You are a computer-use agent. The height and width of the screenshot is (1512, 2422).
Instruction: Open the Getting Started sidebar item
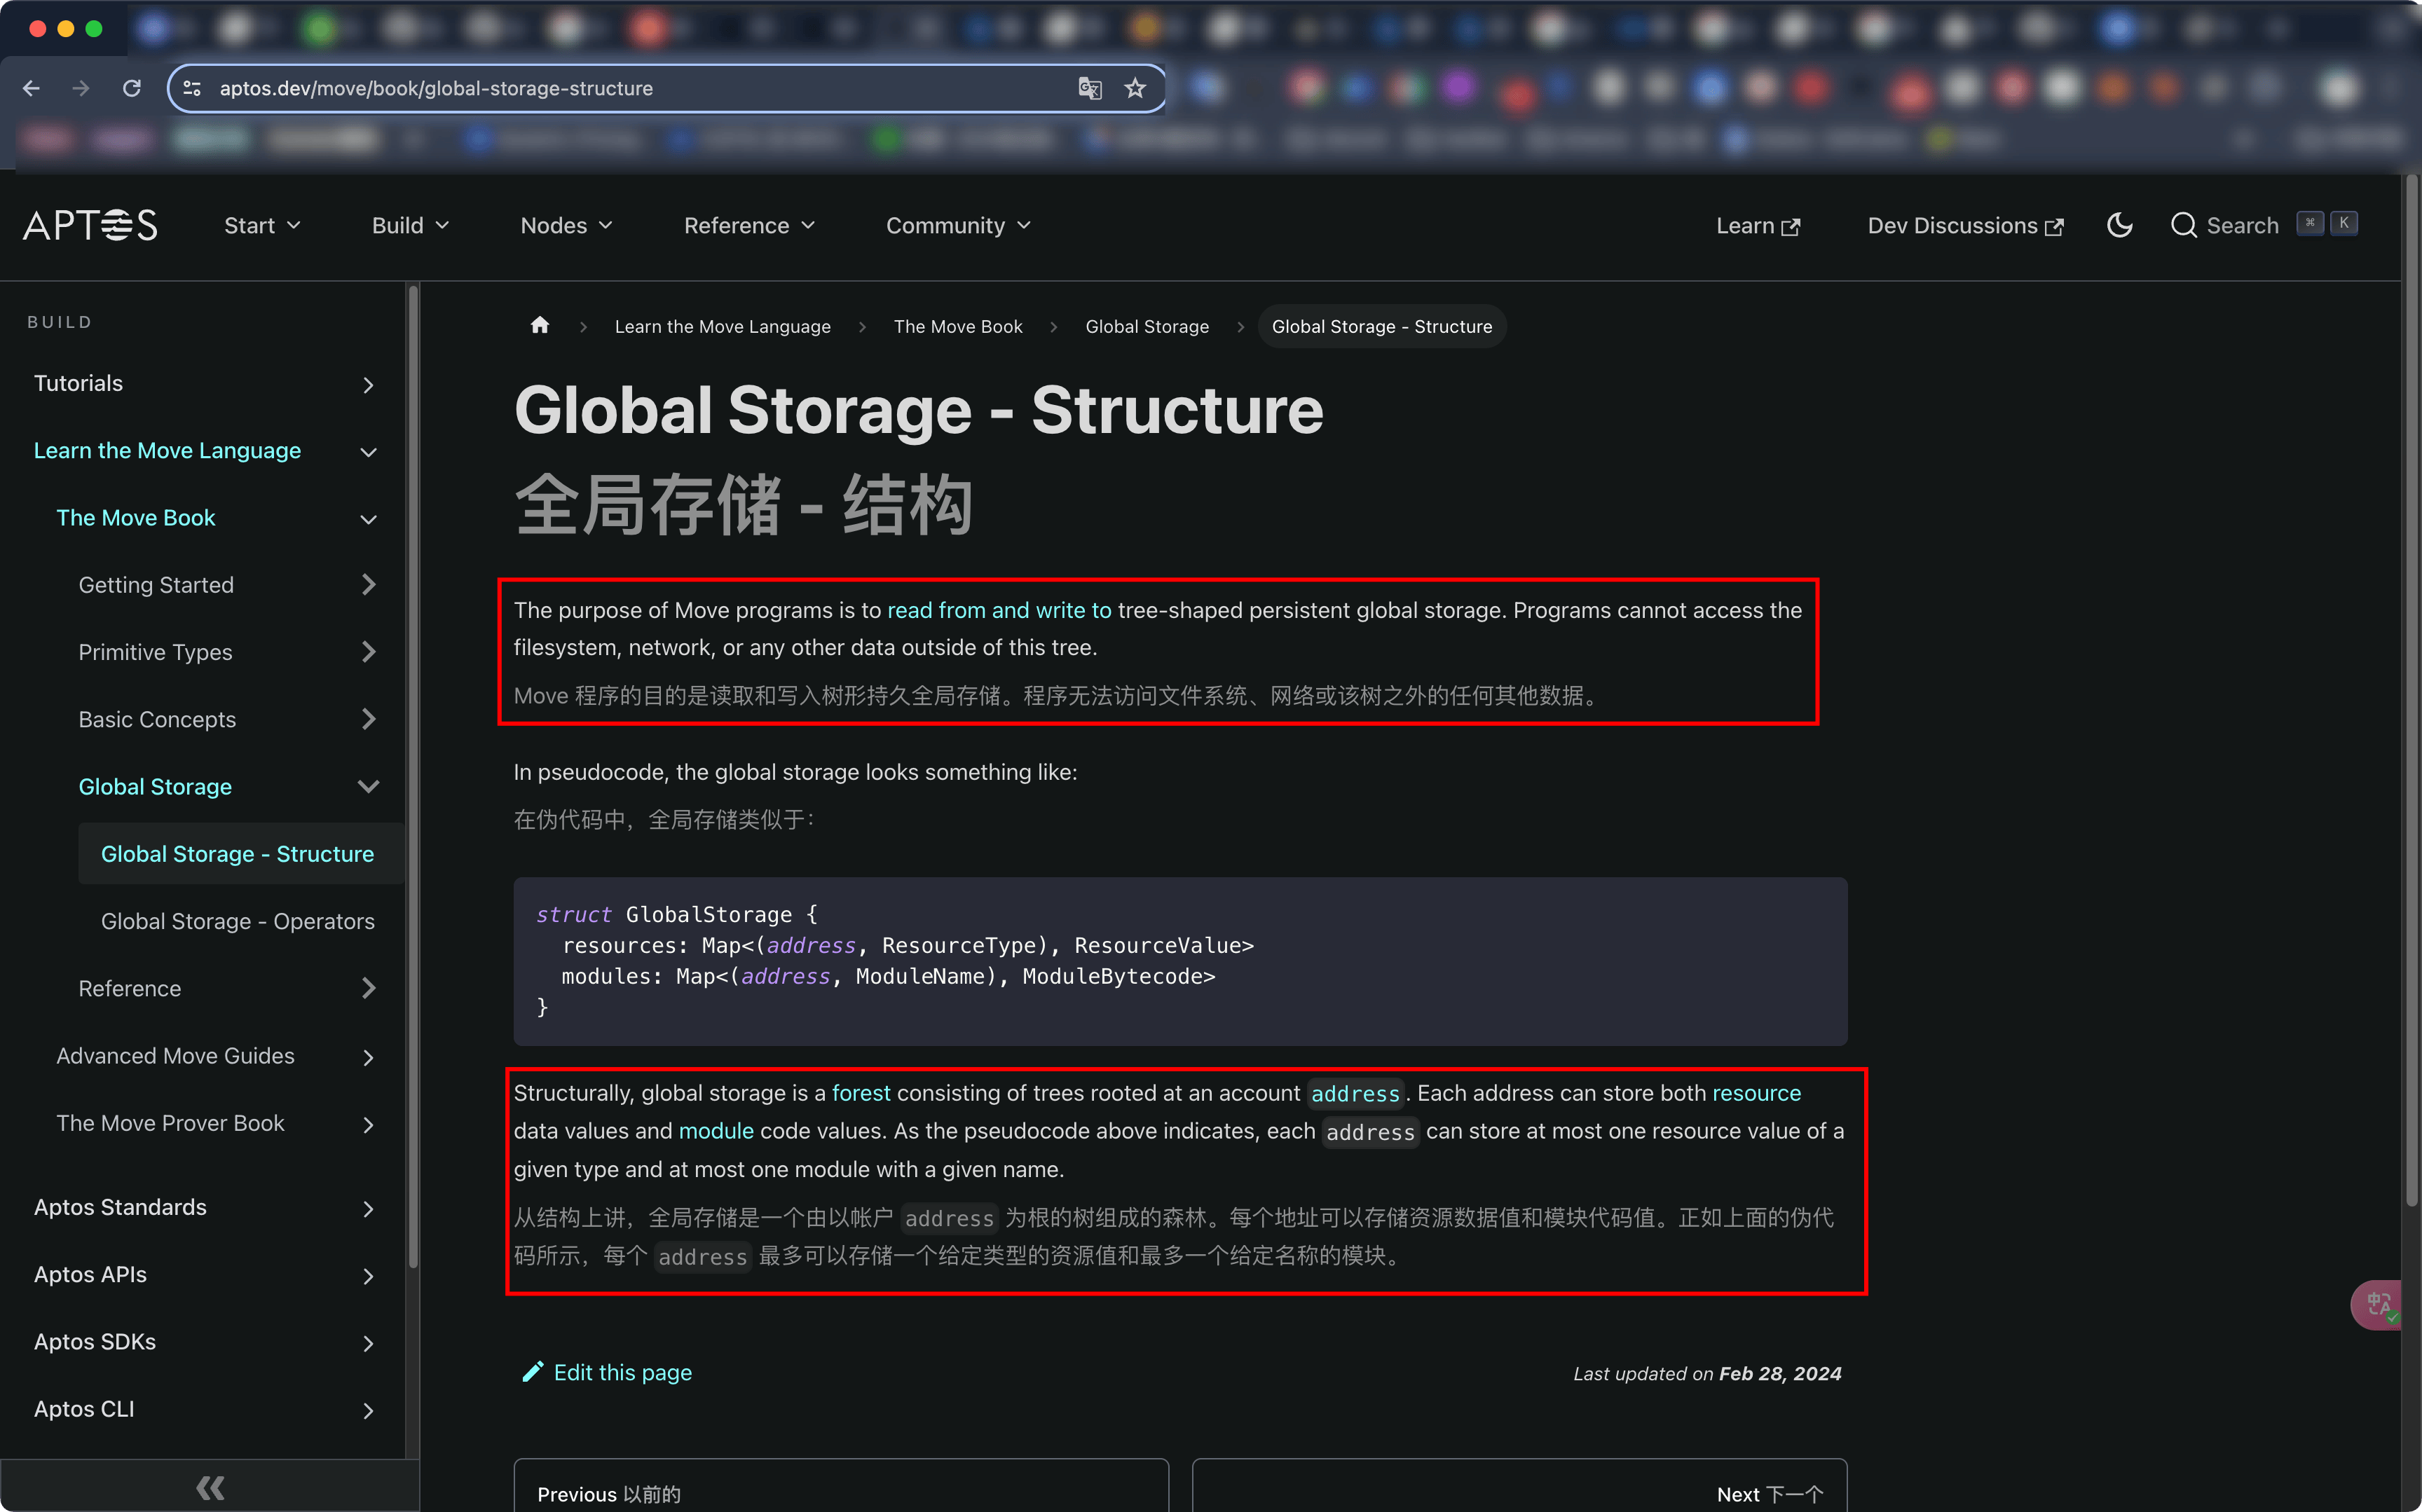(x=156, y=584)
